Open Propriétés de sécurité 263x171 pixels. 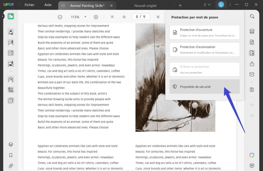click(205, 86)
